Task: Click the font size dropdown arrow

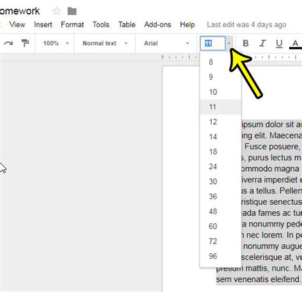Action: point(229,43)
